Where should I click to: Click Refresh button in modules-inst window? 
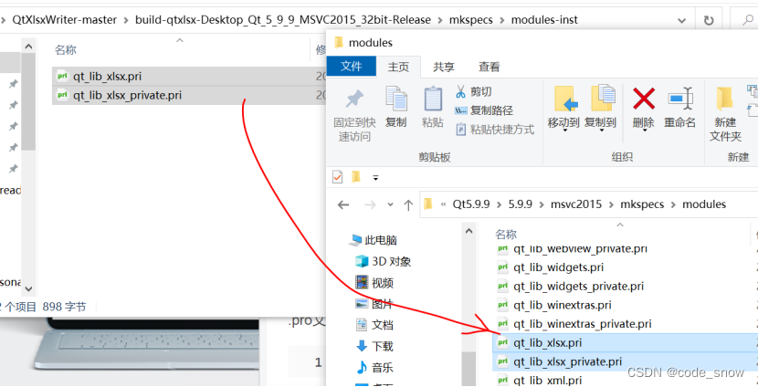click(708, 20)
